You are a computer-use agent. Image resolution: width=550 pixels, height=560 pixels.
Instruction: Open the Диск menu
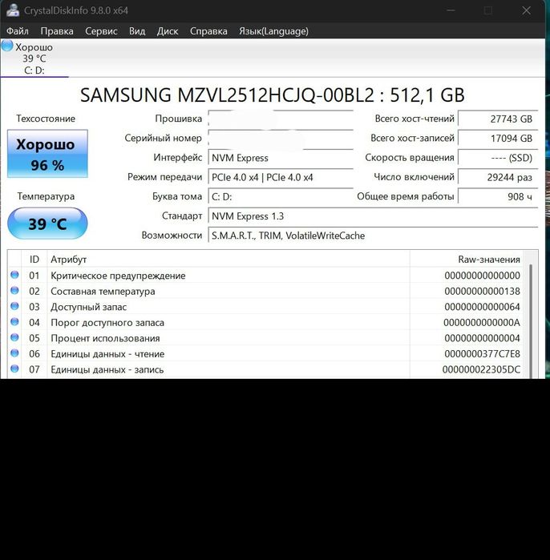tap(168, 31)
